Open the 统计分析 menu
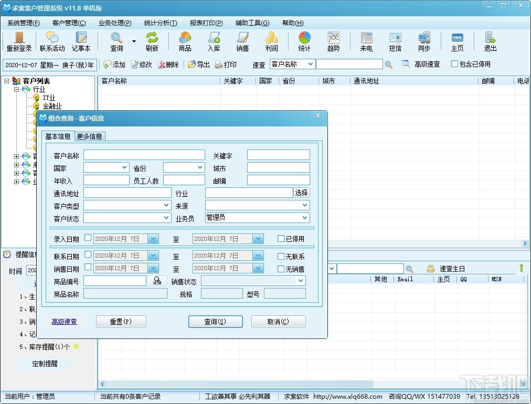 coord(160,23)
